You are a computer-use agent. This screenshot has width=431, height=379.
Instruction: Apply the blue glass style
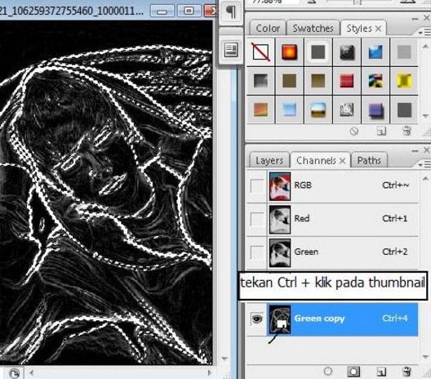(x=375, y=52)
